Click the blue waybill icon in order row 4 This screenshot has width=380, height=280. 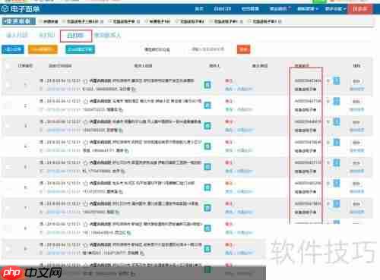pyautogui.click(x=336, y=142)
